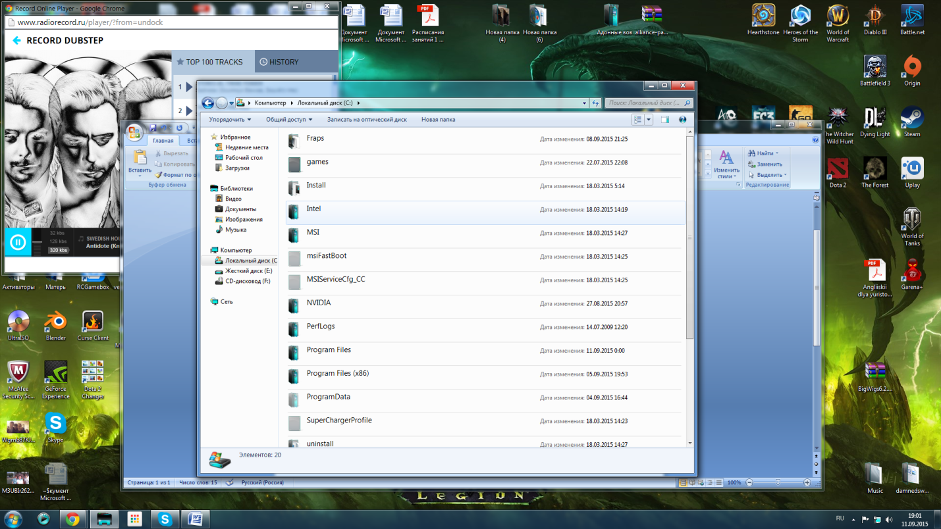The width and height of the screenshot is (941, 529).
Task: Adjust the Record player volume slider
Action: (x=38, y=242)
